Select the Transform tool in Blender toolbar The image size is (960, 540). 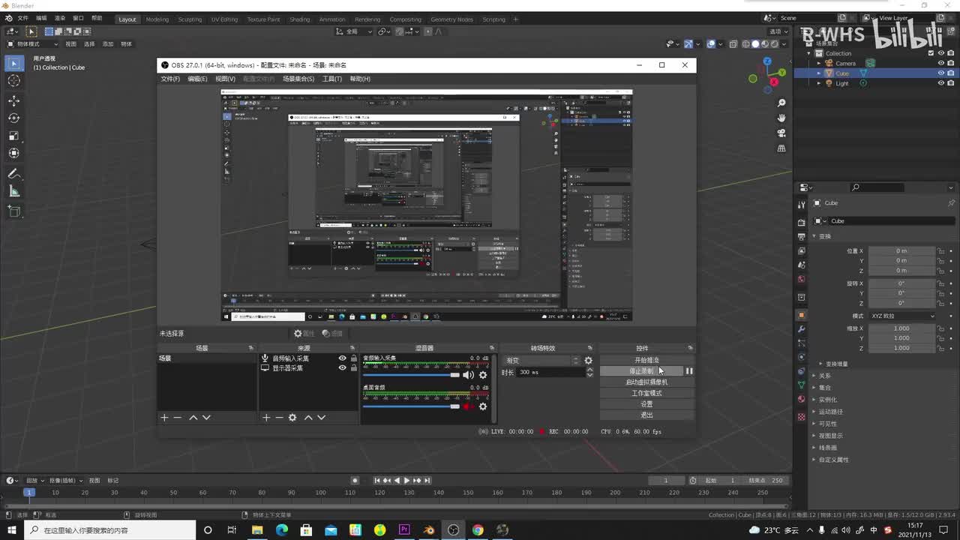pos(13,153)
